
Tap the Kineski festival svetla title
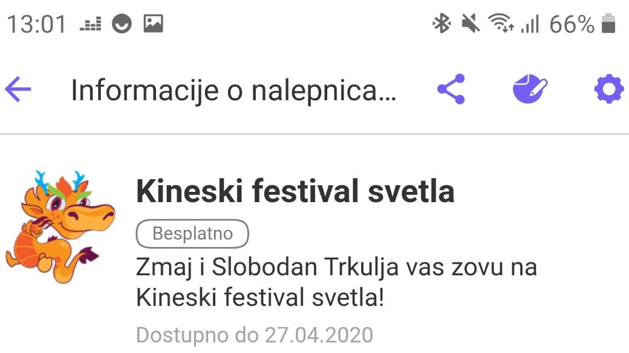(294, 192)
